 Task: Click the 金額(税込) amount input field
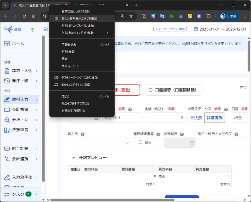(164, 118)
